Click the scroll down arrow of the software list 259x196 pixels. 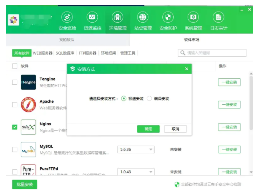click(251, 172)
